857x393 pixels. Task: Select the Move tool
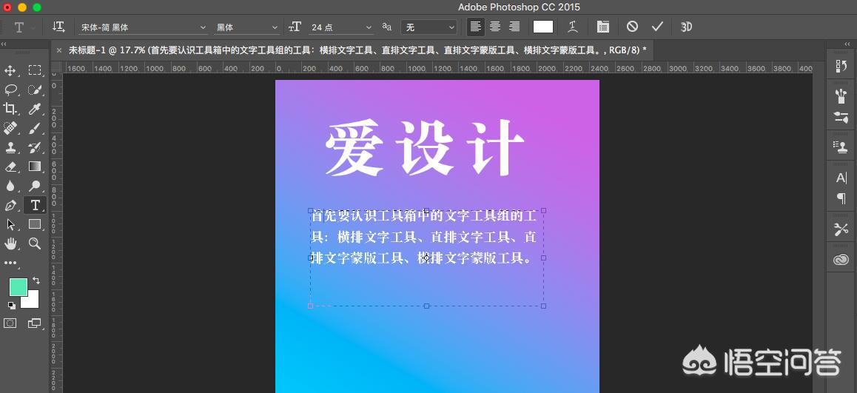click(x=10, y=70)
